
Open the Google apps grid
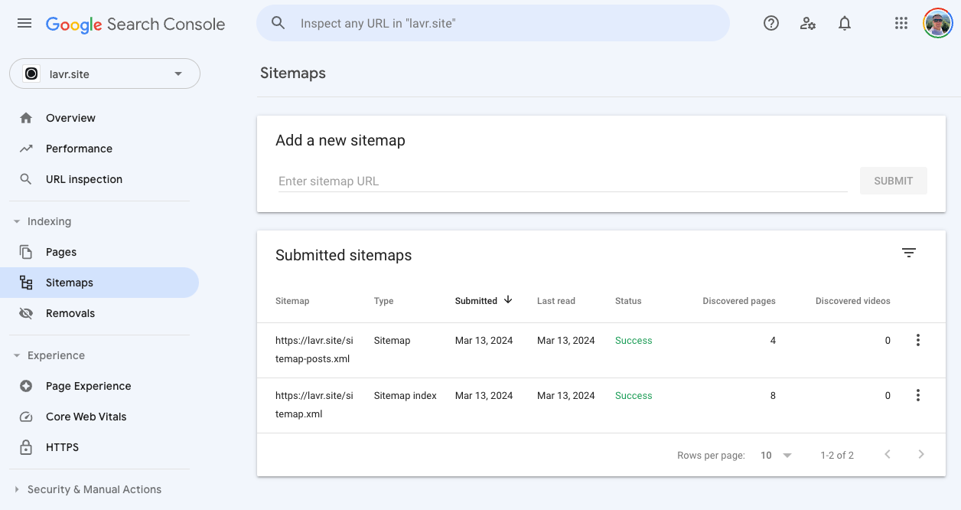[x=901, y=23]
